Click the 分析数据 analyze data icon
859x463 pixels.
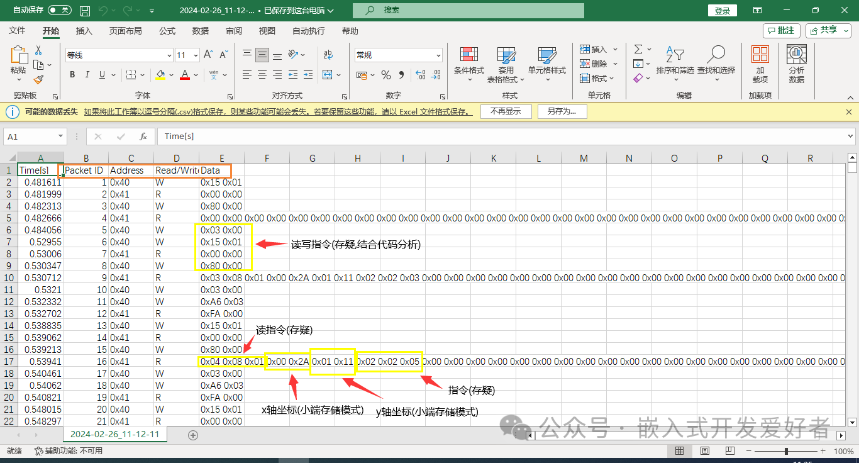click(x=797, y=55)
